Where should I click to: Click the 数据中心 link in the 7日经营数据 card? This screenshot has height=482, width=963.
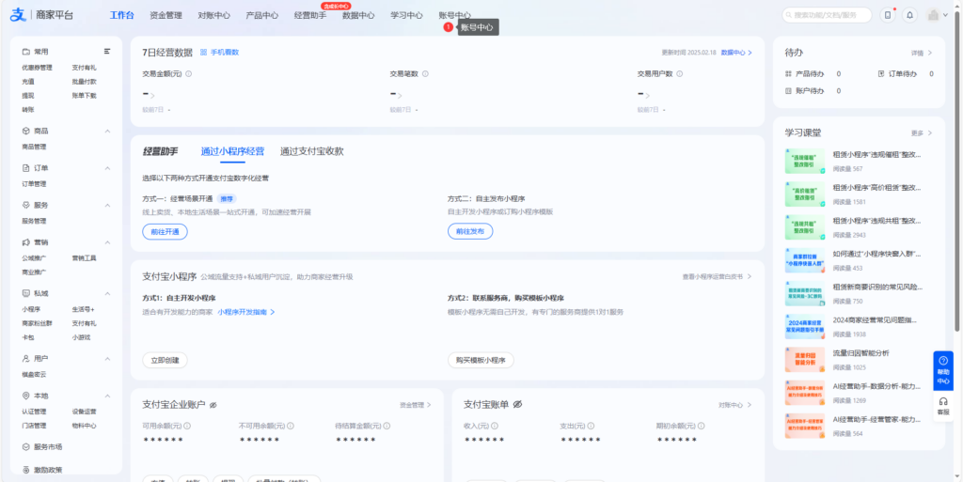point(736,53)
